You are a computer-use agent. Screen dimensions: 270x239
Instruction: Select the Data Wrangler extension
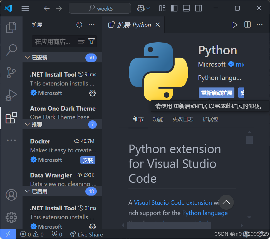pyautogui.click(x=63, y=178)
